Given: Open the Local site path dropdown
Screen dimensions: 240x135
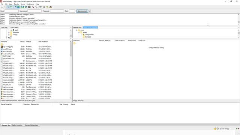Looking at the screenshot, I should [x=71, y=27].
